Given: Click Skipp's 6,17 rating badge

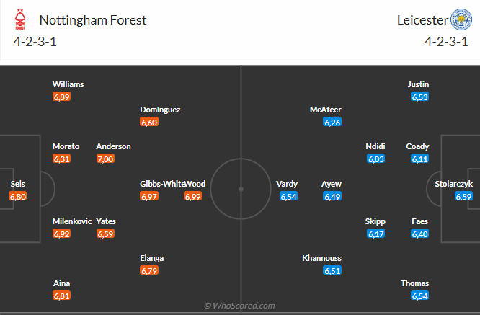Looking at the screenshot, I should pos(376,234).
